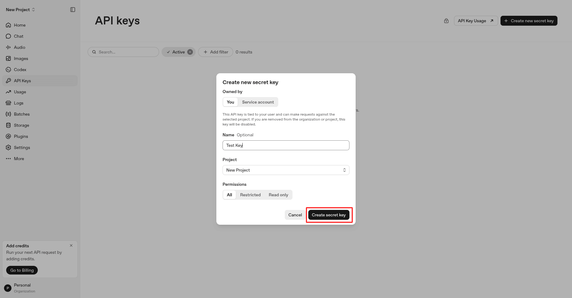The height and width of the screenshot is (298, 572).
Task: Click the API Keys key icon
Action: [8, 81]
